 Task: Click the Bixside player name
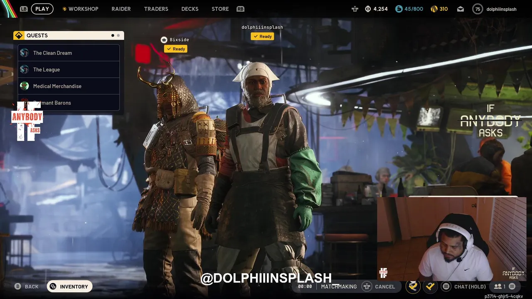coord(179,40)
